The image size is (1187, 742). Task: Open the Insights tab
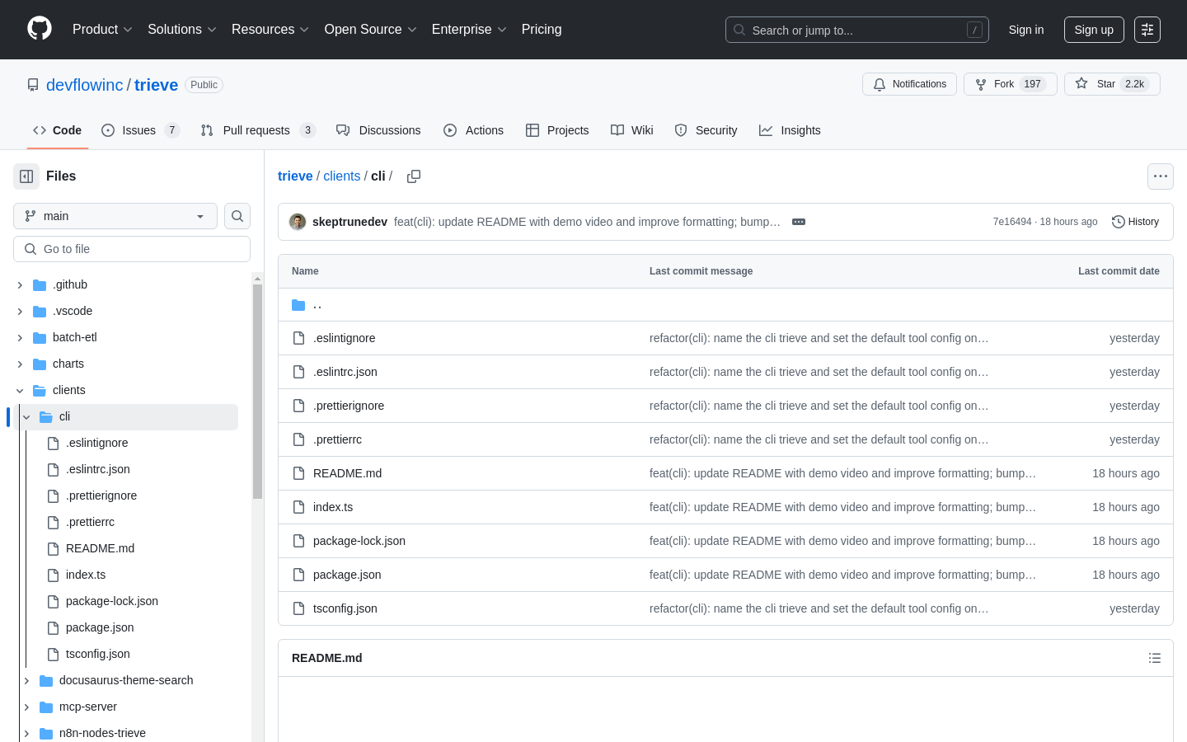click(790, 130)
